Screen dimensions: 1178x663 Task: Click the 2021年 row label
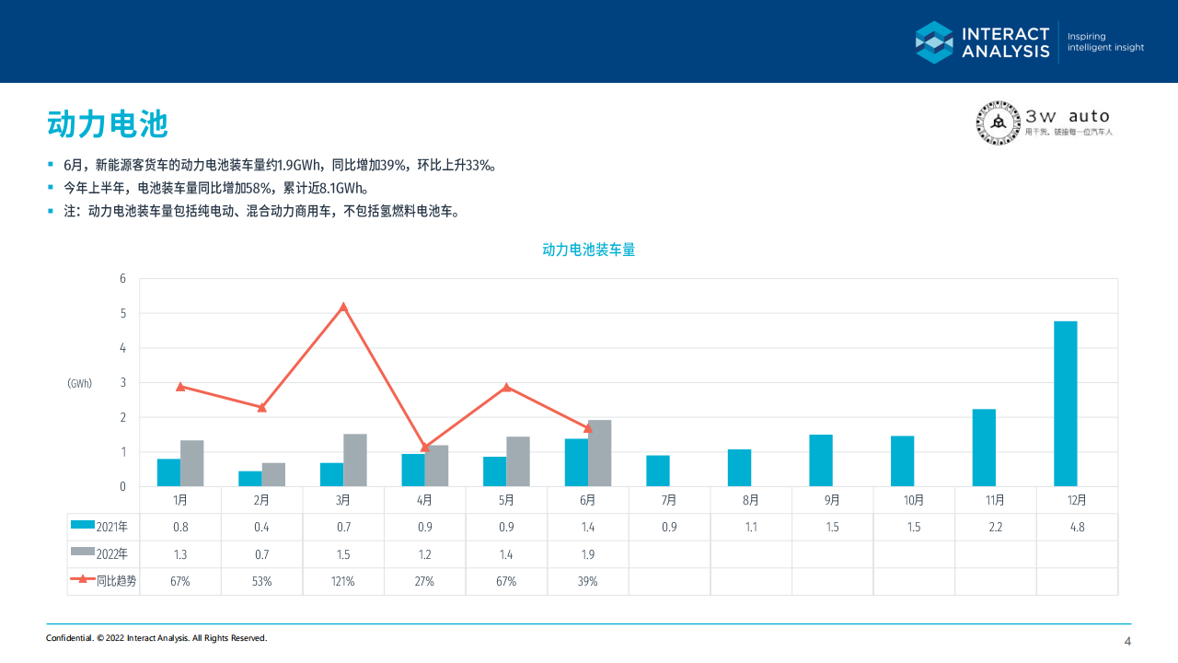point(111,528)
